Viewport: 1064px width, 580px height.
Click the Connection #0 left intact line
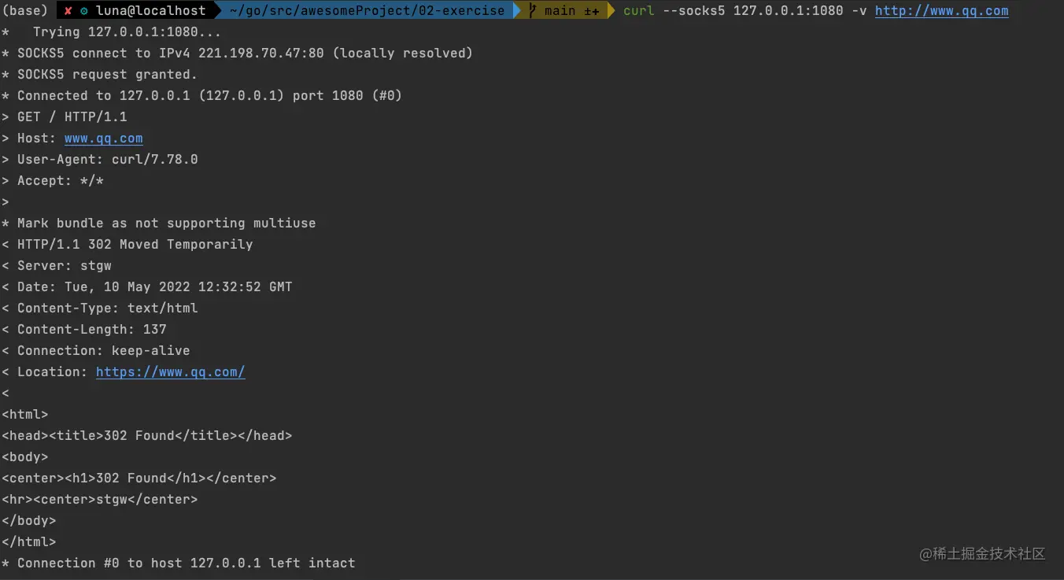(x=179, y=563)
